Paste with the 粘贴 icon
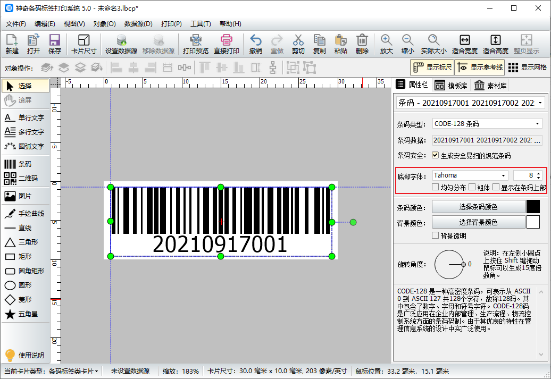The width and height of the screenshot is (551, 379). tap(340, 44)
